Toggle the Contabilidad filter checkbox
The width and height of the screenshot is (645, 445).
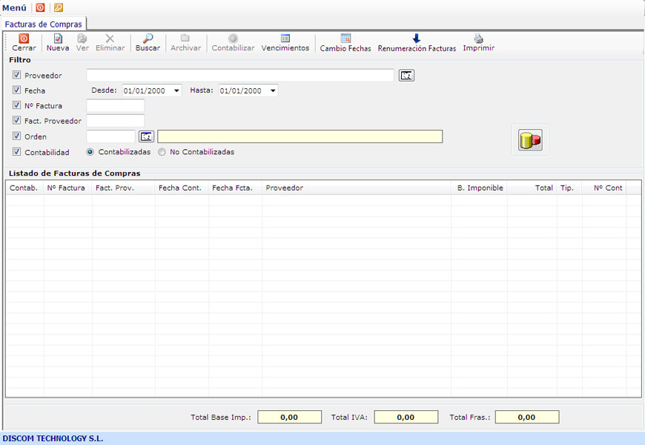(17, 152)
